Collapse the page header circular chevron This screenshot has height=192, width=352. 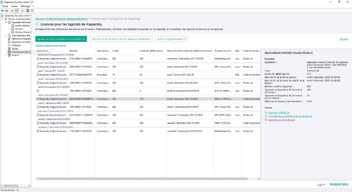[37, 24]
